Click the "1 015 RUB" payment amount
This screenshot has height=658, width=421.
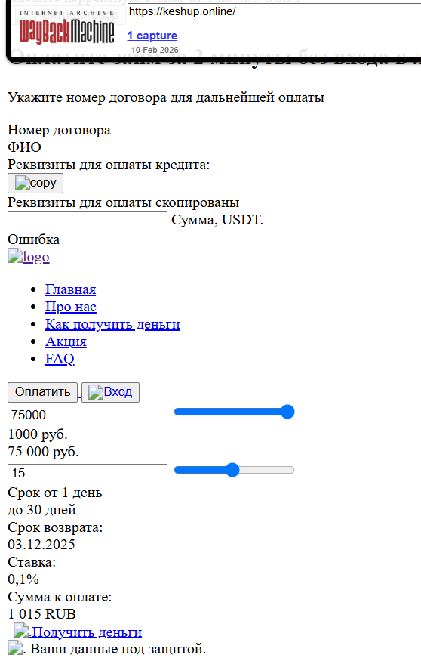click(x=42, y=614)
